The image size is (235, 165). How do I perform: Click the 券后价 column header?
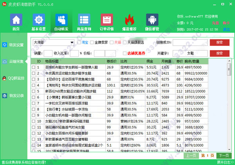click(x=112, y=61)
